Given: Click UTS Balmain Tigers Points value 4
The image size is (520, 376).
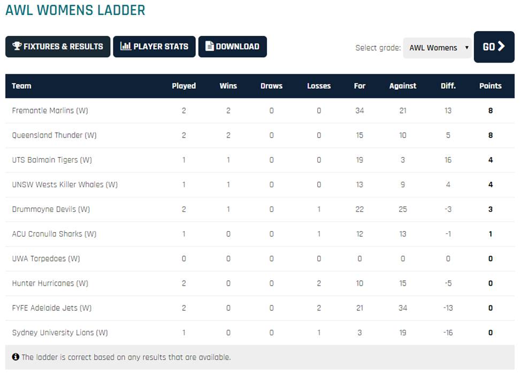Looking at the screenshot, I should (x=491, y=160).
